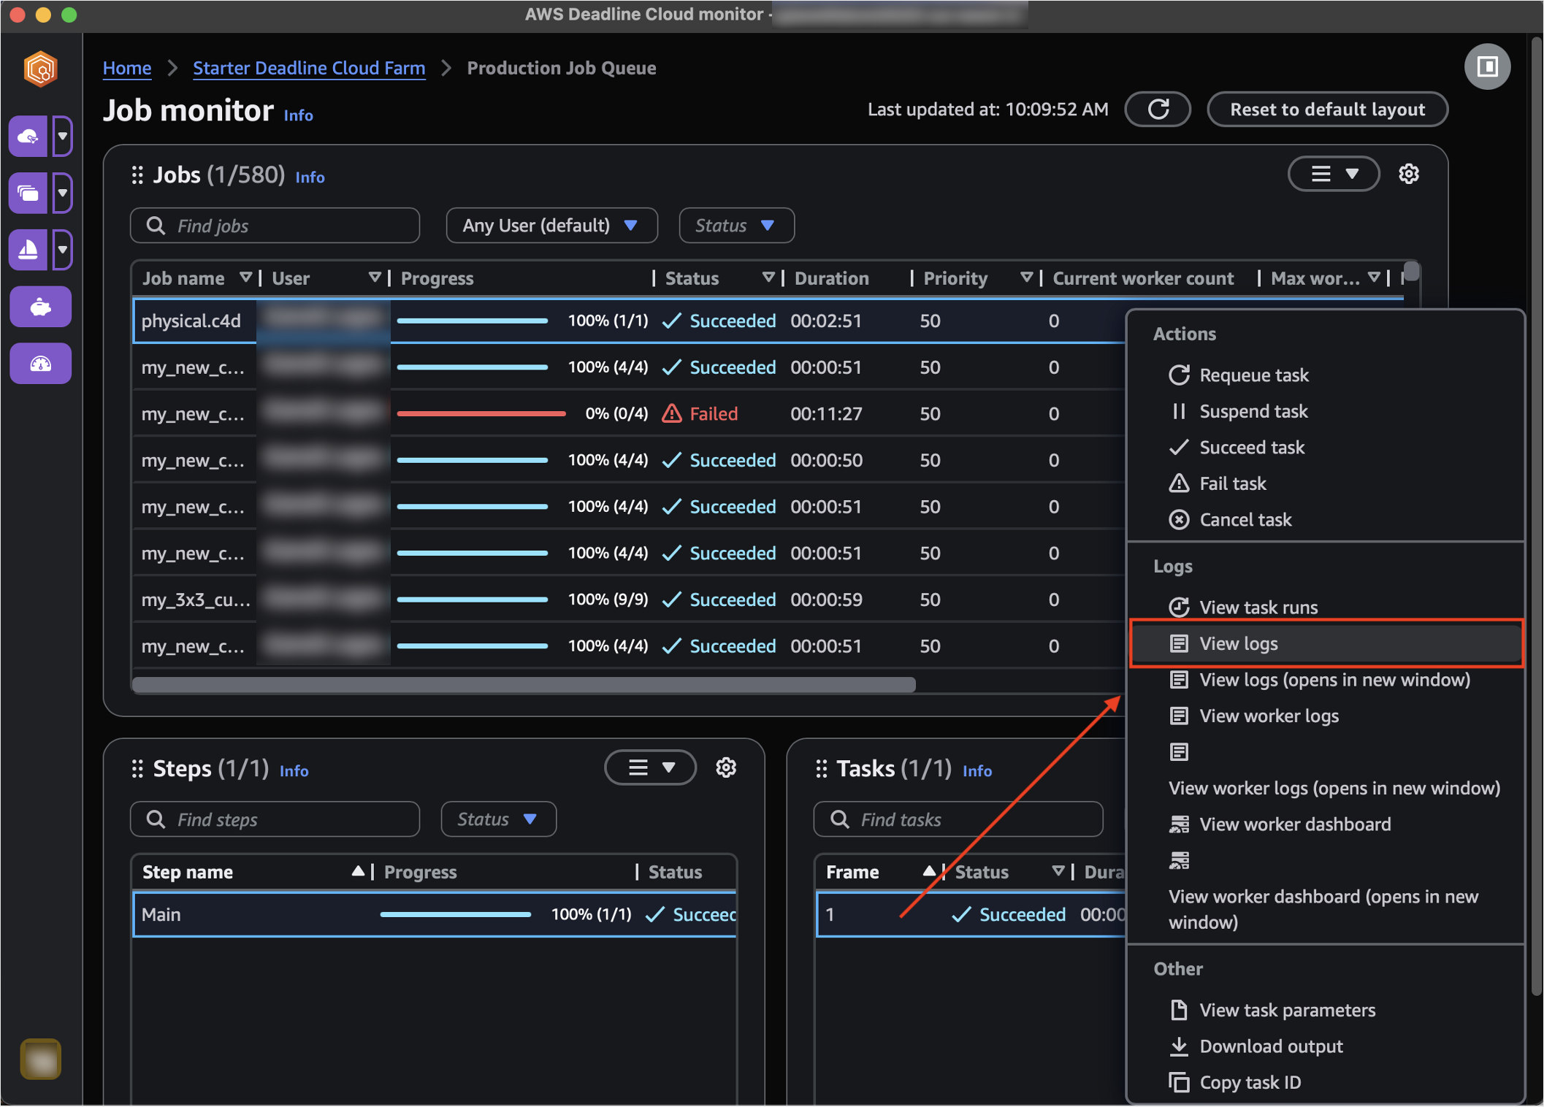The height and width of the screenshot is (1107, 1544).
Task: Open the Deadline Cloud home logo icon
Action: coord(40,68)
